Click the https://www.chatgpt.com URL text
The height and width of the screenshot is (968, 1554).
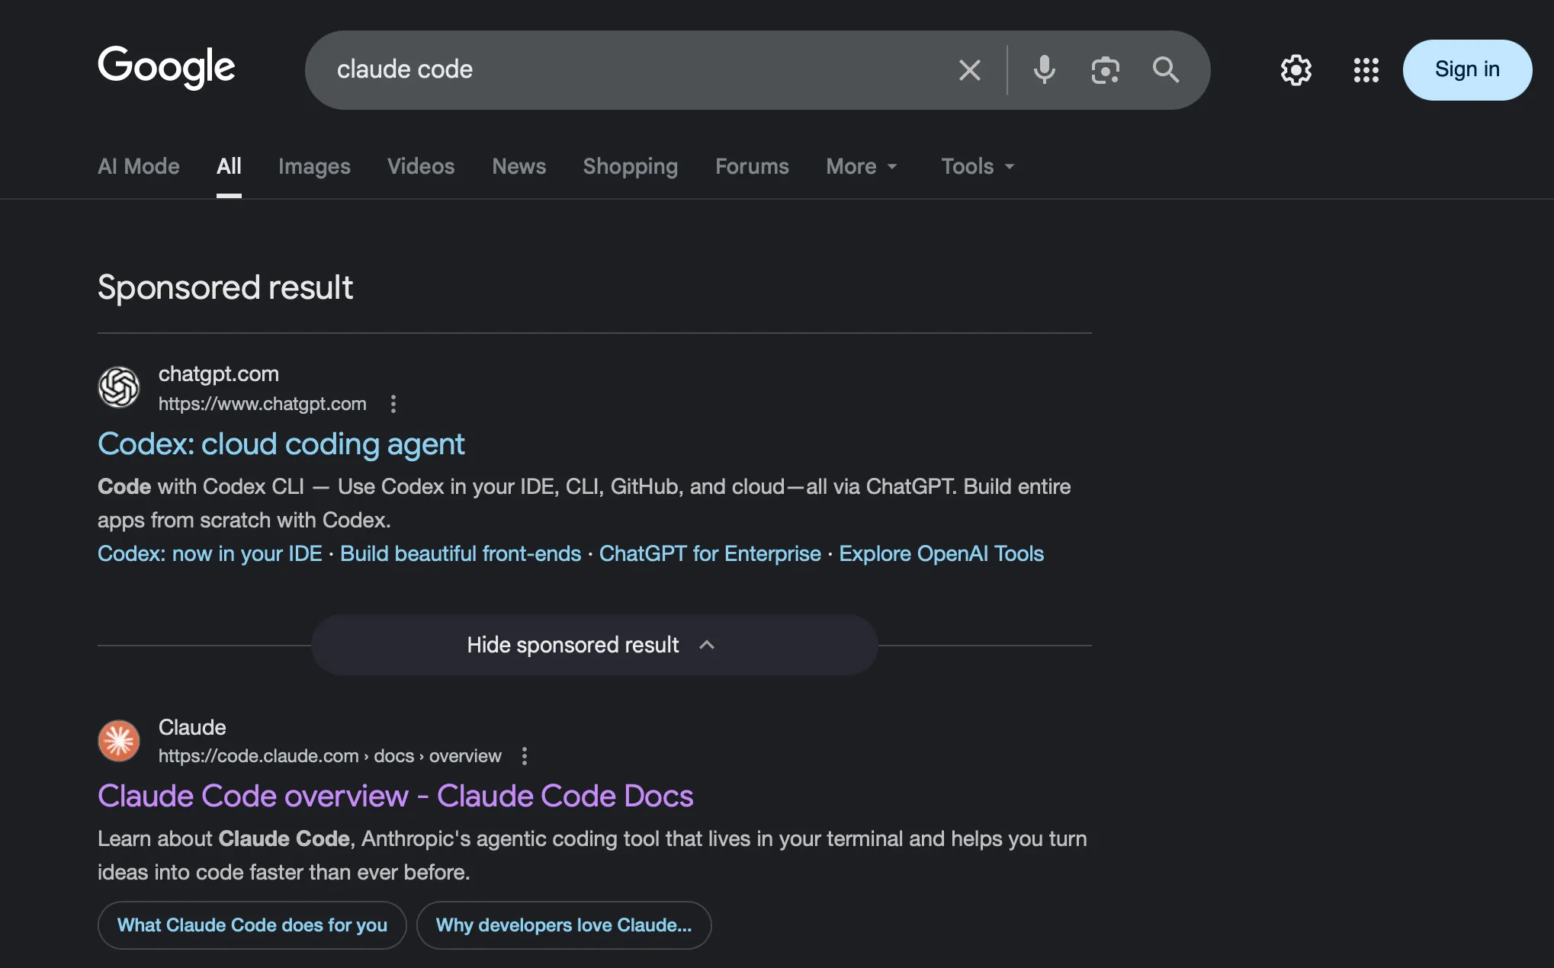(262, 404)
